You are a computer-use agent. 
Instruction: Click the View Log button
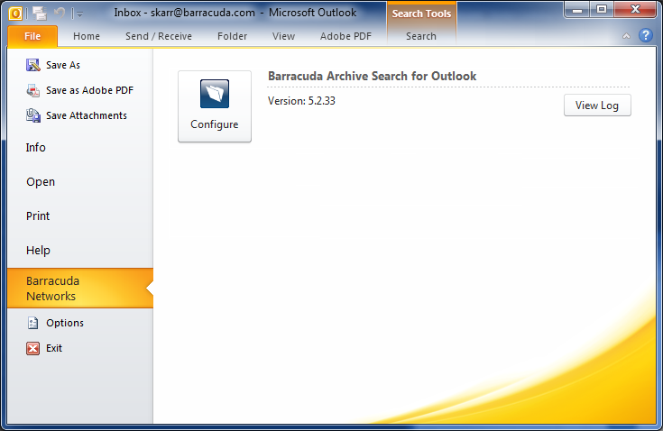[597, 105]
